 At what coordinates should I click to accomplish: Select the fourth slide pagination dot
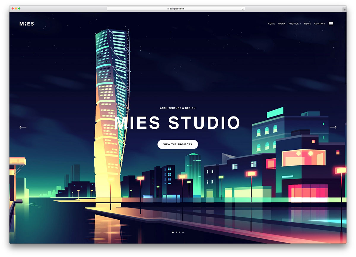coord(183,232)
